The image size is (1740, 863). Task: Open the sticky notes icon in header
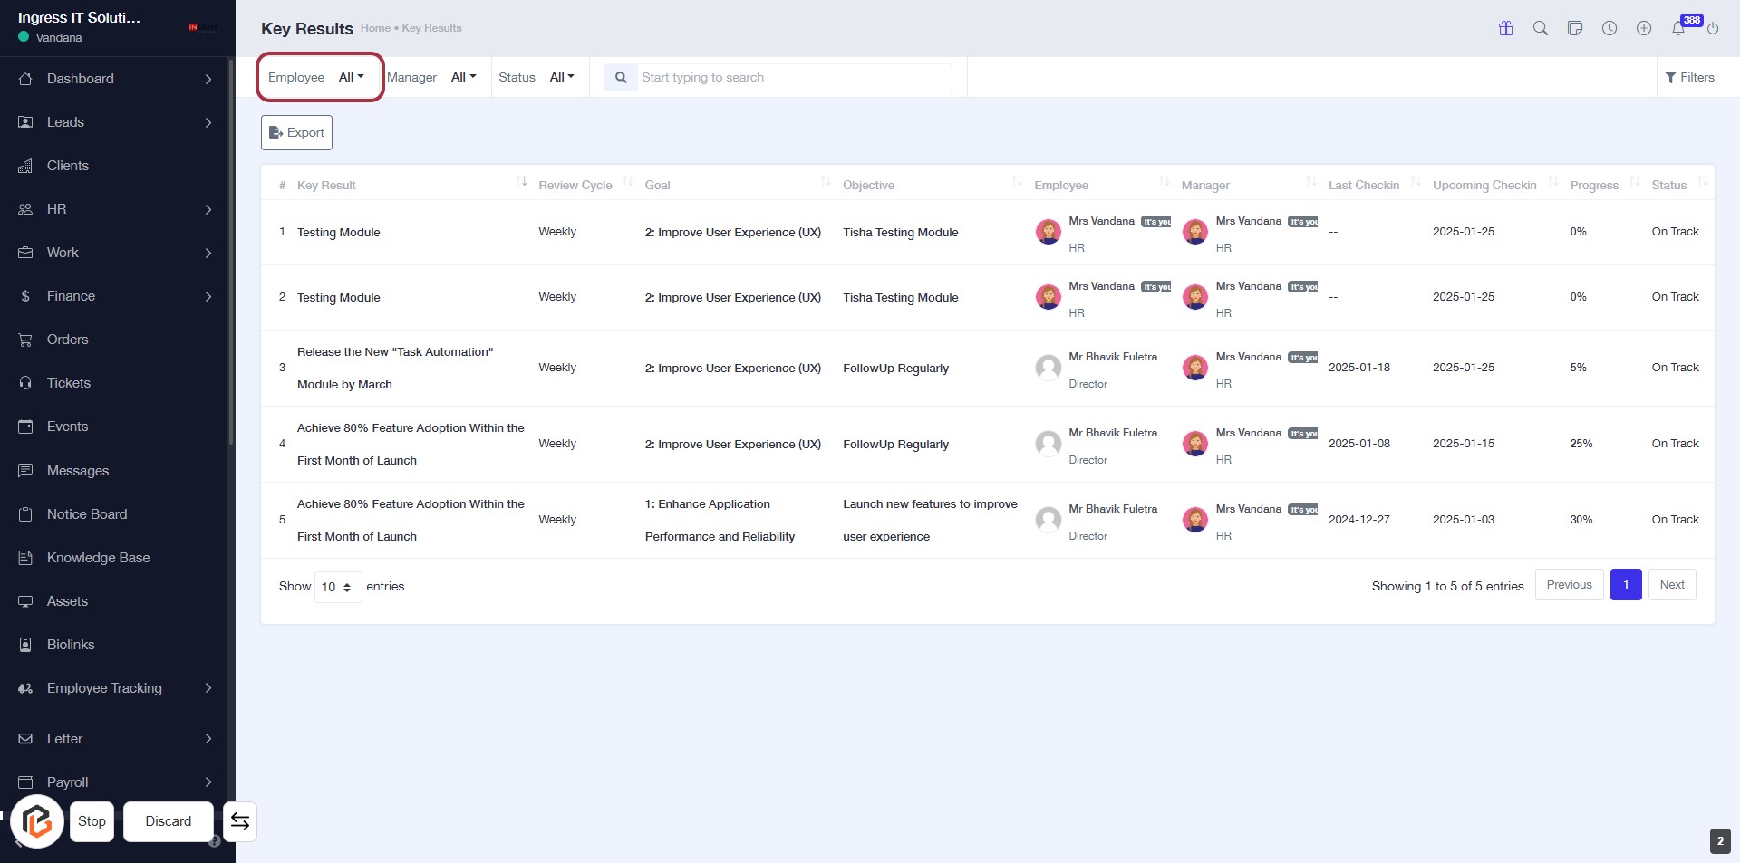coord(1575,28)
